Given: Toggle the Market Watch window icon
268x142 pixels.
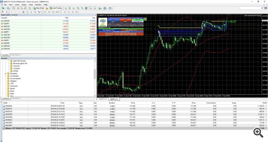Looking at the screenshot, I should point(14,8).
